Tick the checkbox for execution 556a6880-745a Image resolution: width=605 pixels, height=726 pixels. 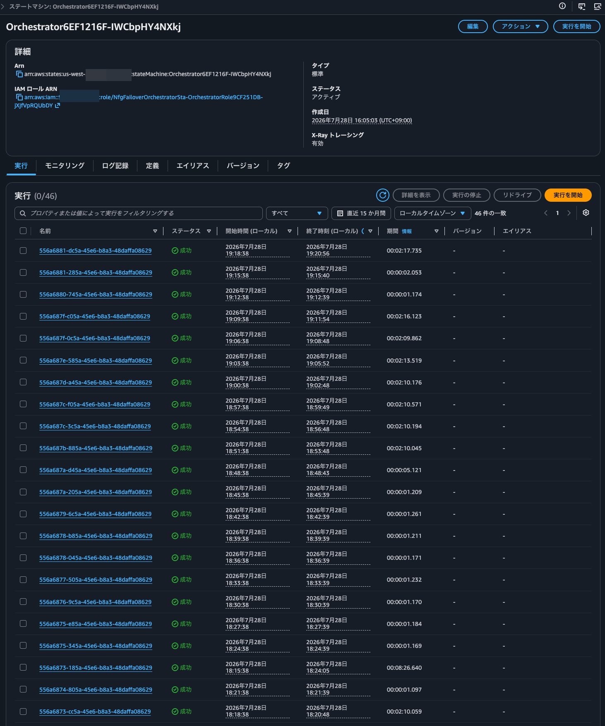tap(23, 294)
